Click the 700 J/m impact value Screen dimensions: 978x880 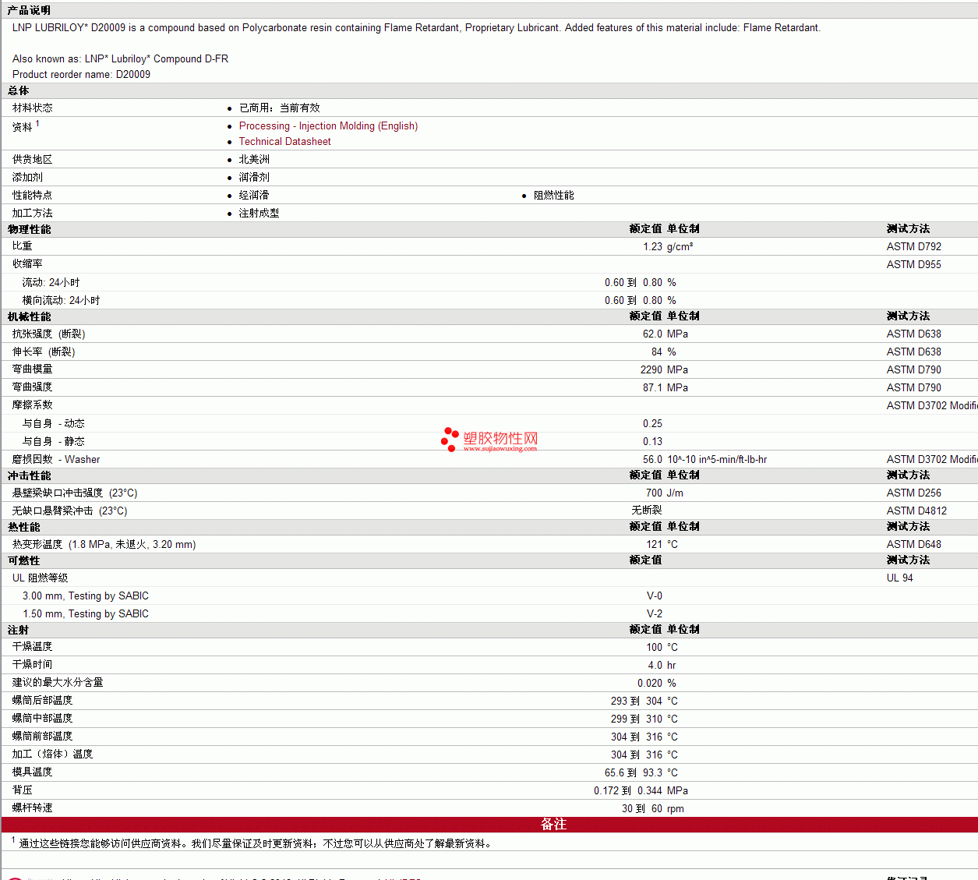[x=665, y=493]
